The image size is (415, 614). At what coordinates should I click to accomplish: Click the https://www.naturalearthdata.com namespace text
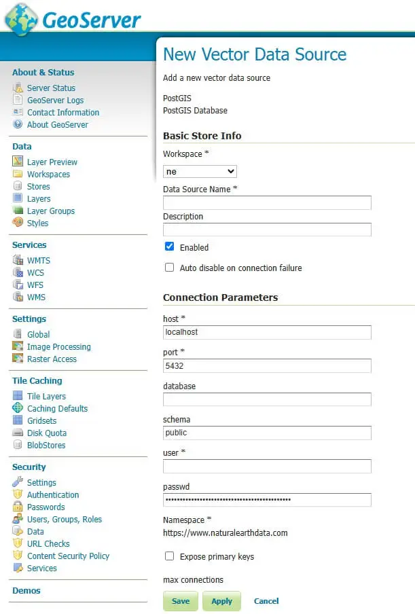(x=225, y=533)
